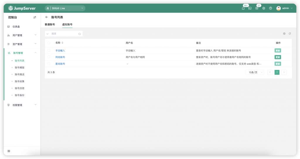
Task: Expand the 用户管理 menu
Action: pos(22,35)
